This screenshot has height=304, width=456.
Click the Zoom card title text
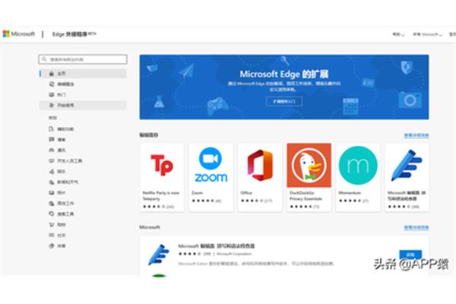[197, 192]
